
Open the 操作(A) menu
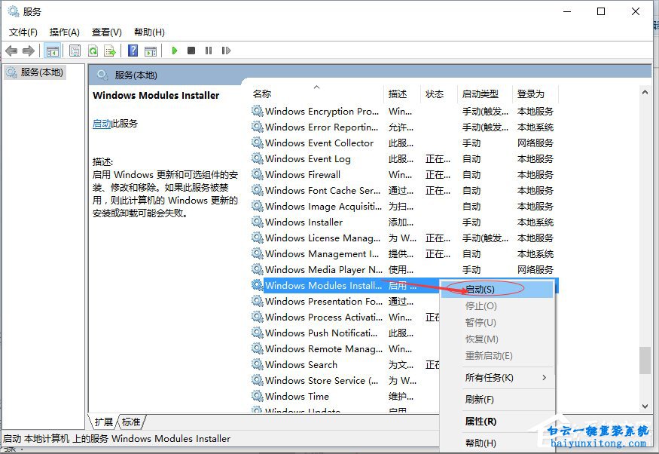click(65, 32)
